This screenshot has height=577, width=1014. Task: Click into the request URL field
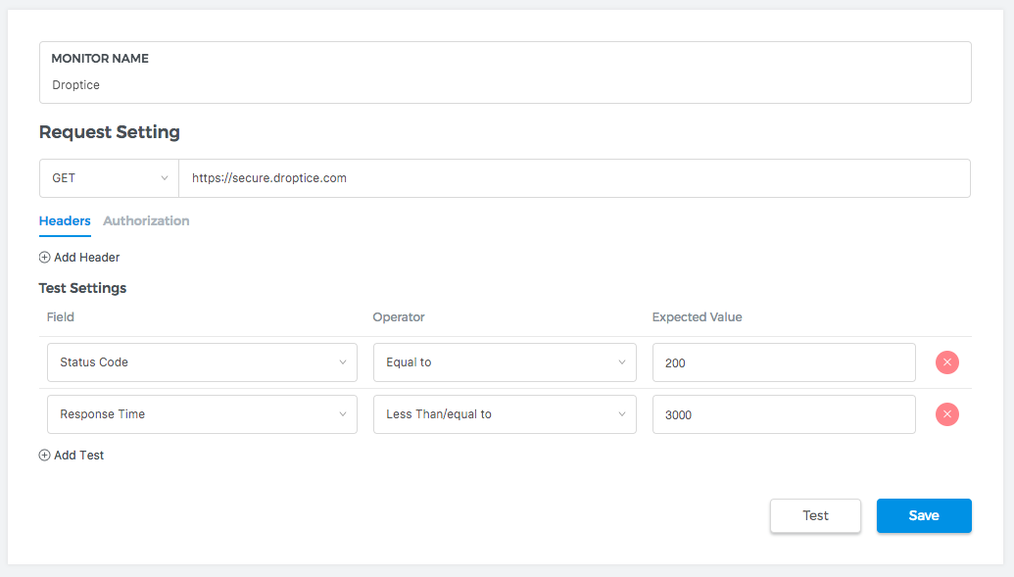pos(574,178)
